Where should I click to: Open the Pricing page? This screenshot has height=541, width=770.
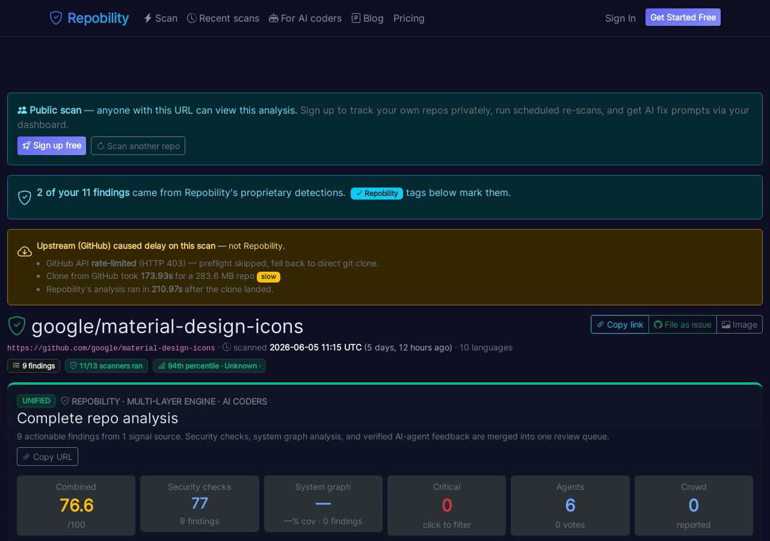click(409, 18)
